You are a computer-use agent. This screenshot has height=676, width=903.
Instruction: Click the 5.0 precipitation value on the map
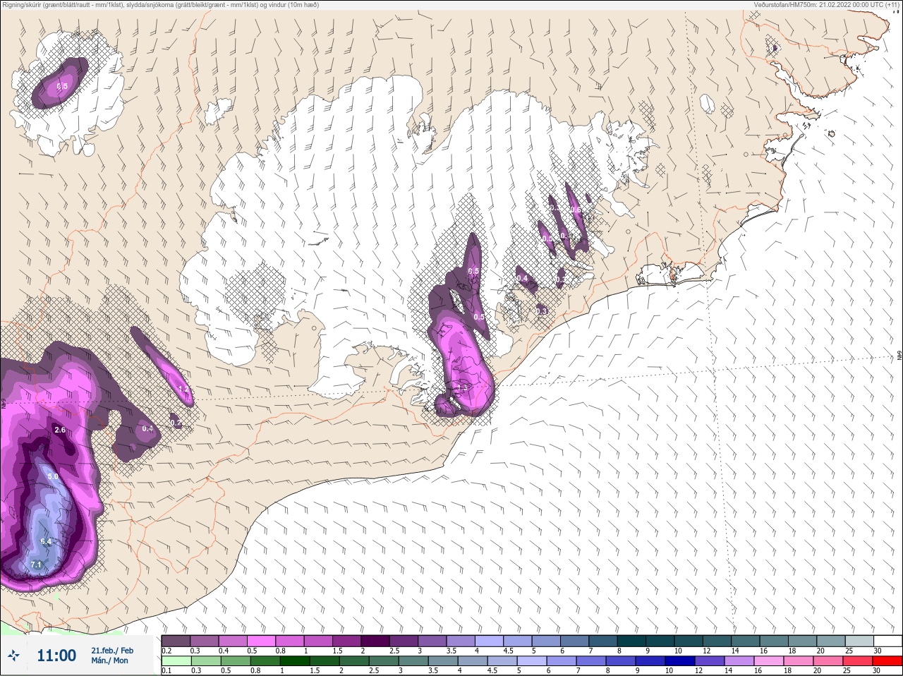pos(53,476)
